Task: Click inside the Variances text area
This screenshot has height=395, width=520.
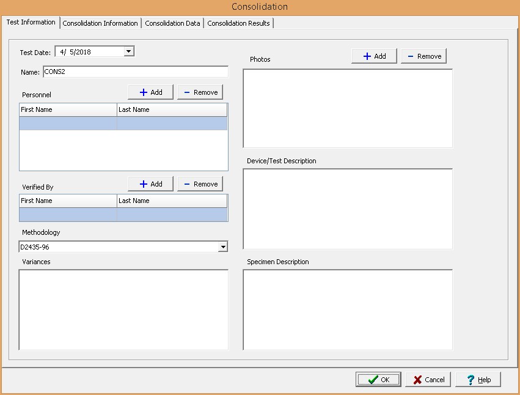Action: pyautogui.click(x=123, y=309)
